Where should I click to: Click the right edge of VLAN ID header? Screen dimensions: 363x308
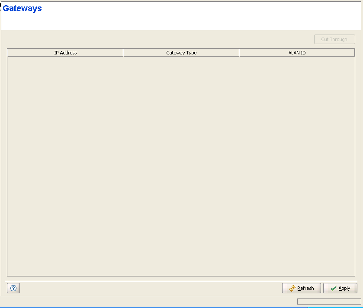[354, 53]
